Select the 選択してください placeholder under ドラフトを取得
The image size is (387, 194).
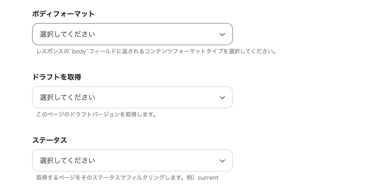[67, 97]
